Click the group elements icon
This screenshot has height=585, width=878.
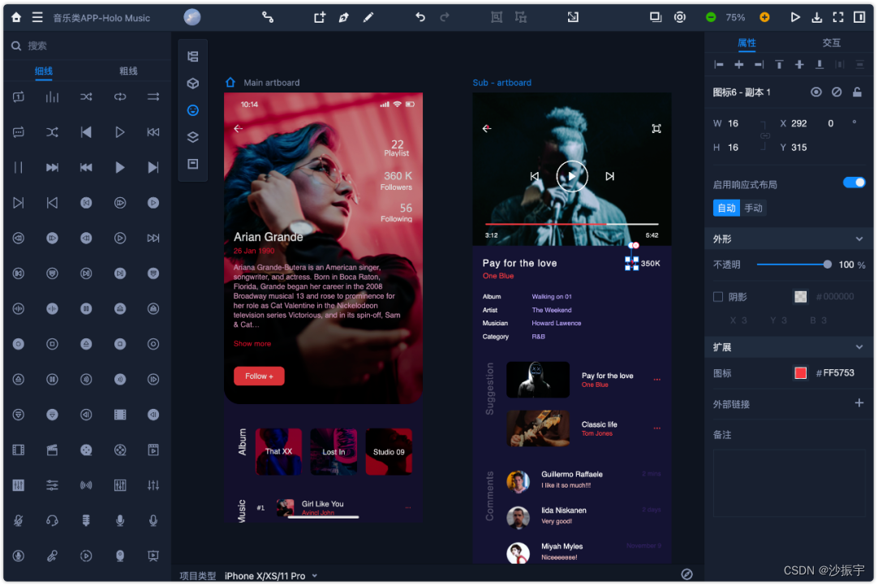(497, 17)
